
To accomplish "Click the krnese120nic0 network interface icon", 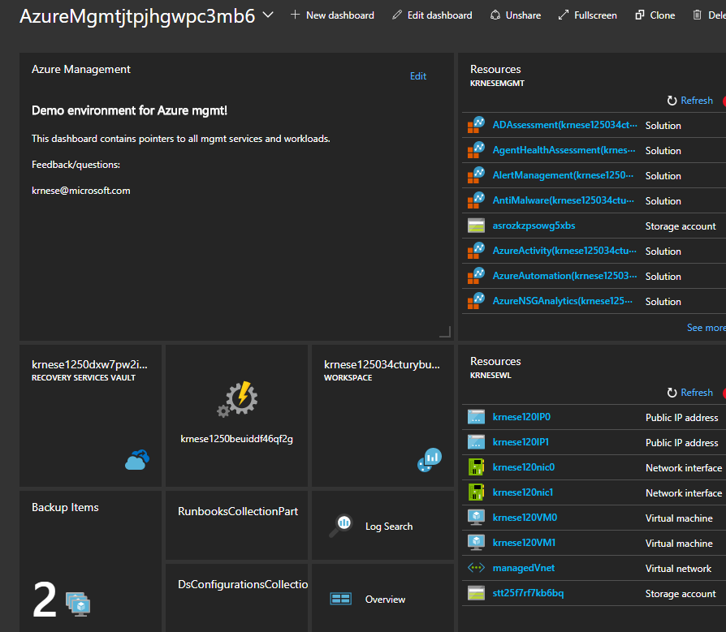I will (x=476, y=466).
